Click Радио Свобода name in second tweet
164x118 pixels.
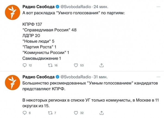[x=39, y=76]
